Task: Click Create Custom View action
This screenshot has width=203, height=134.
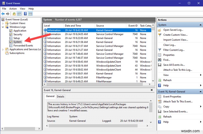Action: 176,35
